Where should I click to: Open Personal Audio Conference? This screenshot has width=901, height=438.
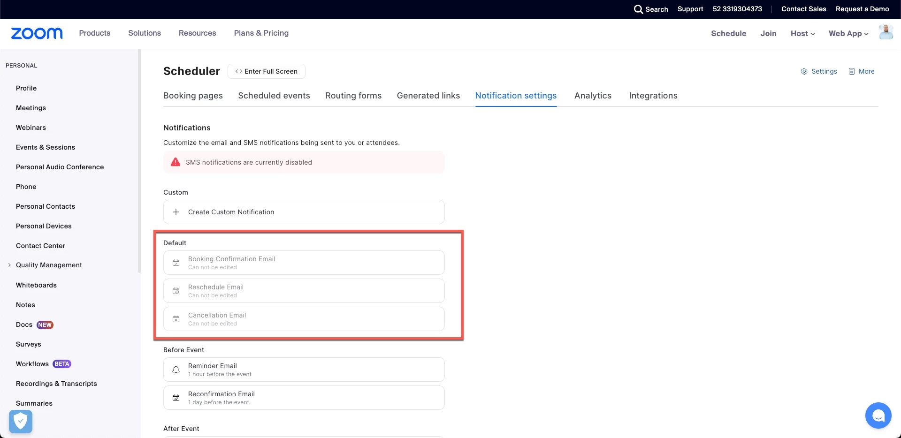pyautogui.click(x=60, y=167)
